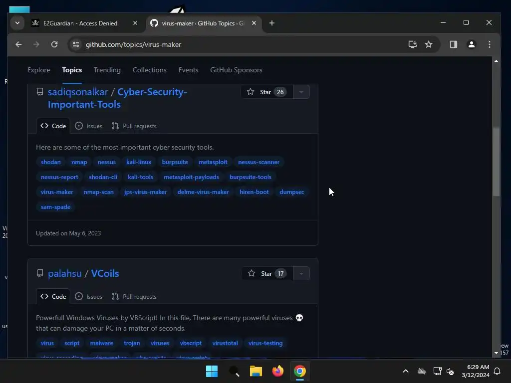Click the burpsuite-tools topic tag
The width and height of the screenshot is (511, 383).
point(251,177)
